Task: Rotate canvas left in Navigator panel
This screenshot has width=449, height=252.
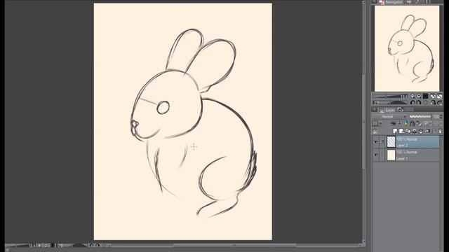Action: pos(413,103)
